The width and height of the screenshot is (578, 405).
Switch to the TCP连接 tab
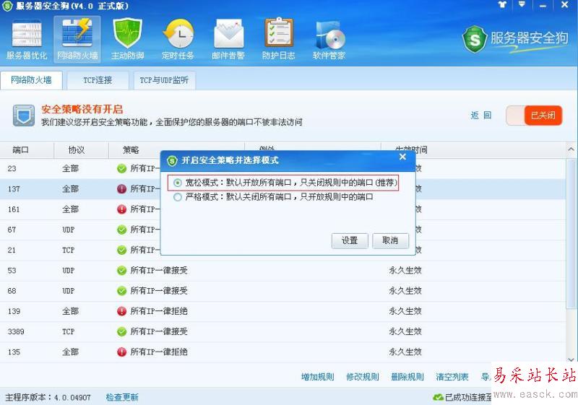(98, 80)
